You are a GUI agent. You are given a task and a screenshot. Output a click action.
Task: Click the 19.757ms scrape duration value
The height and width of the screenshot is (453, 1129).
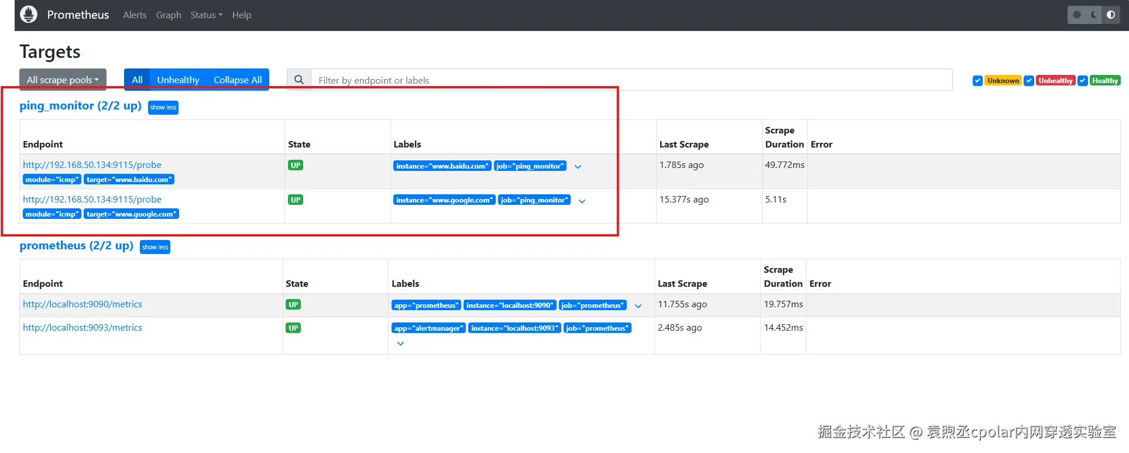783,304
